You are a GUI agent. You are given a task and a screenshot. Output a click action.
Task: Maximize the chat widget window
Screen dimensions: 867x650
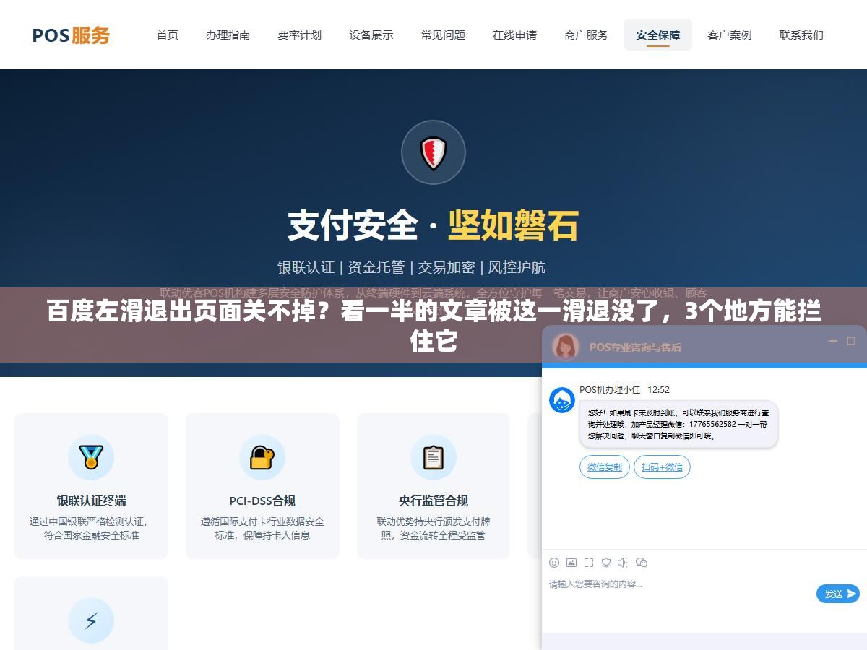tap(851, 341)
